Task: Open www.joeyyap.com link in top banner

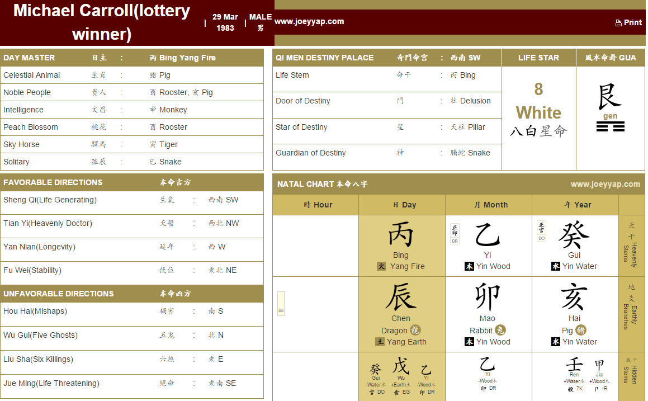Action: tap(309, 22)
